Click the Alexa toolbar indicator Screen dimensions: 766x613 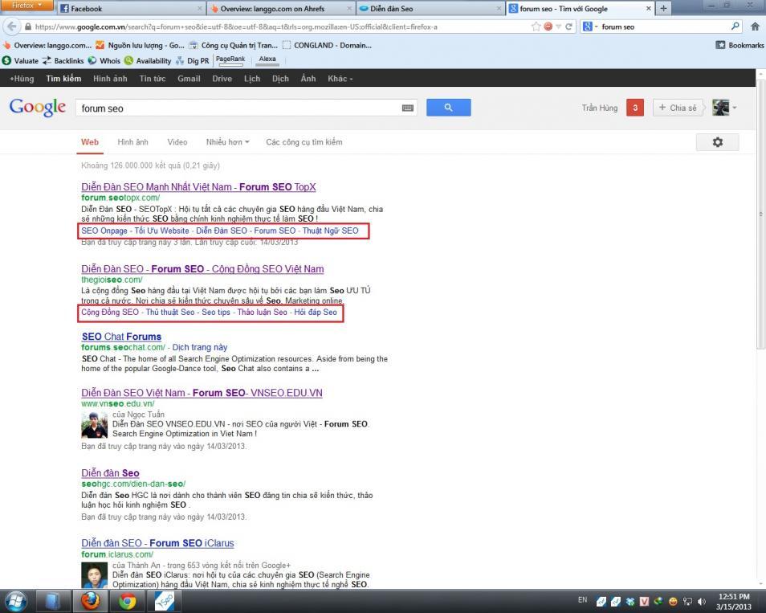[267, 60]
